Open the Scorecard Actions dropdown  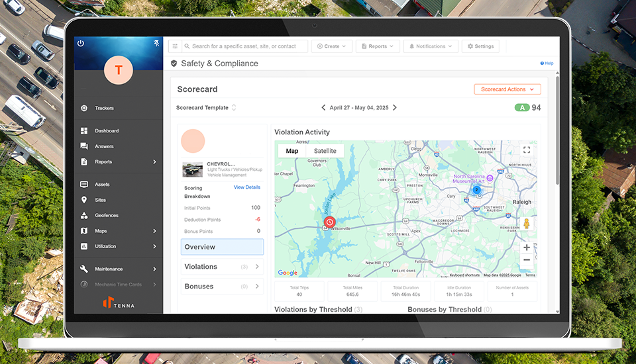point(507,89)
